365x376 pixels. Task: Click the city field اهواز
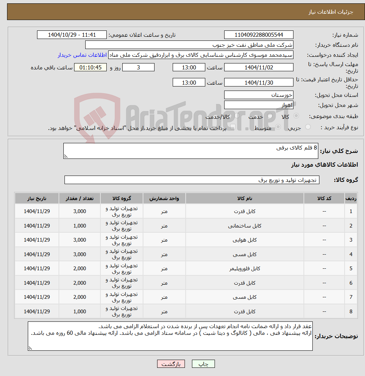(x=259, y=105)
